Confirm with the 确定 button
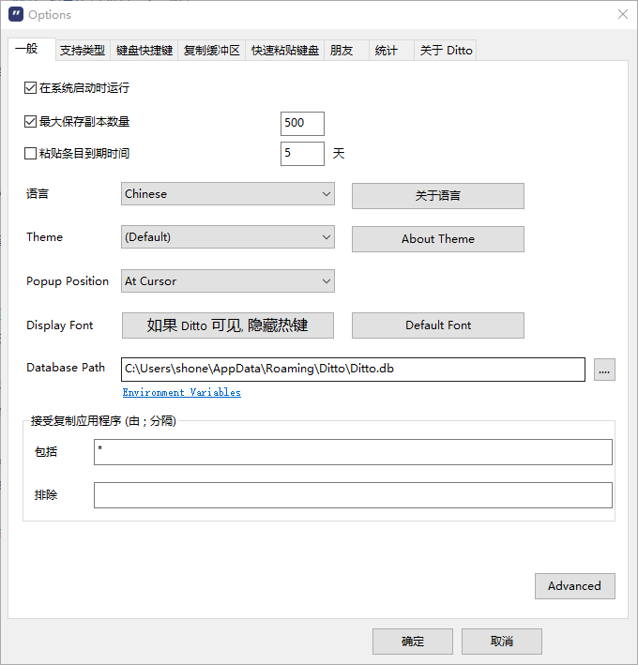This screenshot has height=665, width=638. pos(413,642)
